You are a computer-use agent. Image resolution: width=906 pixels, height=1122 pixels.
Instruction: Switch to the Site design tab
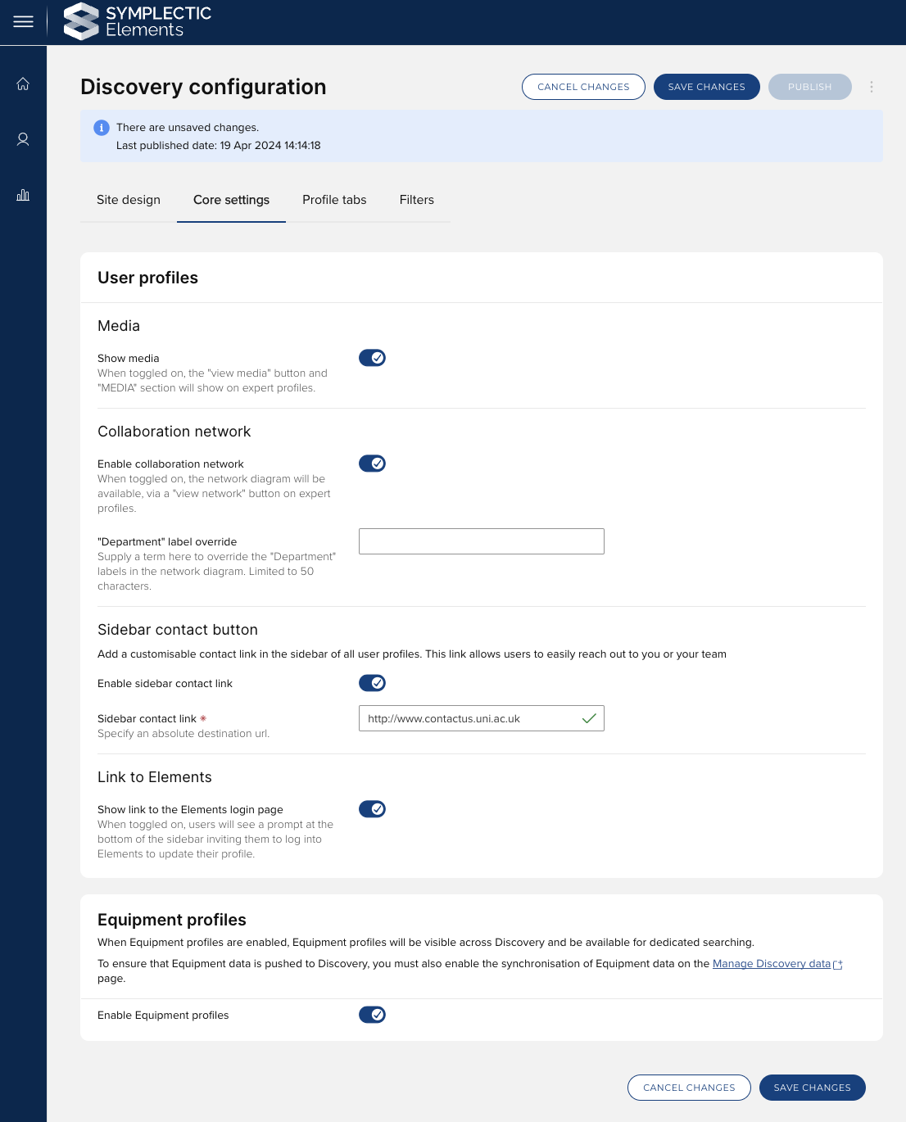click(129, 200)
